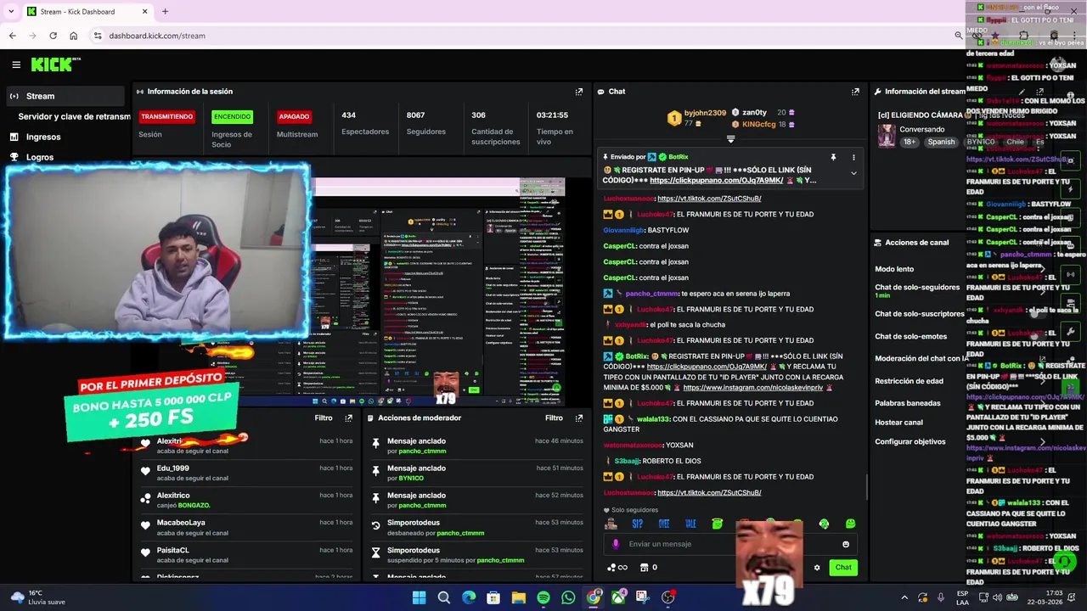Select byjohn2309 in the leaderboard
Viewport: 1087px width, 611px height.
click(705, 113)
